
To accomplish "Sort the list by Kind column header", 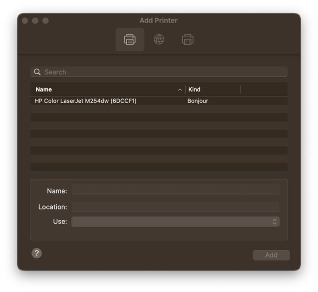I will pos(194,89).
